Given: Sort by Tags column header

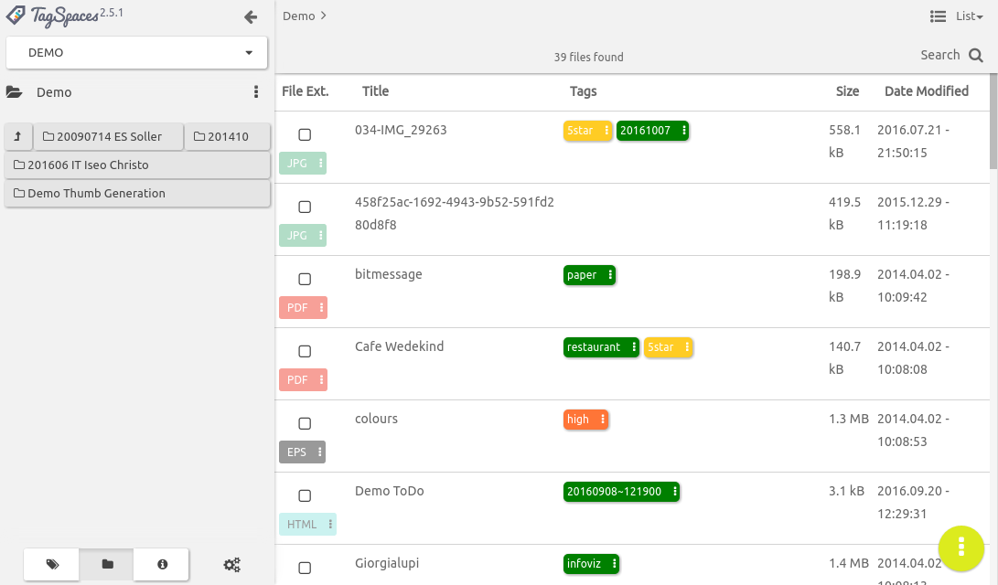Looking at the screenshot, I should pos(583,91).
